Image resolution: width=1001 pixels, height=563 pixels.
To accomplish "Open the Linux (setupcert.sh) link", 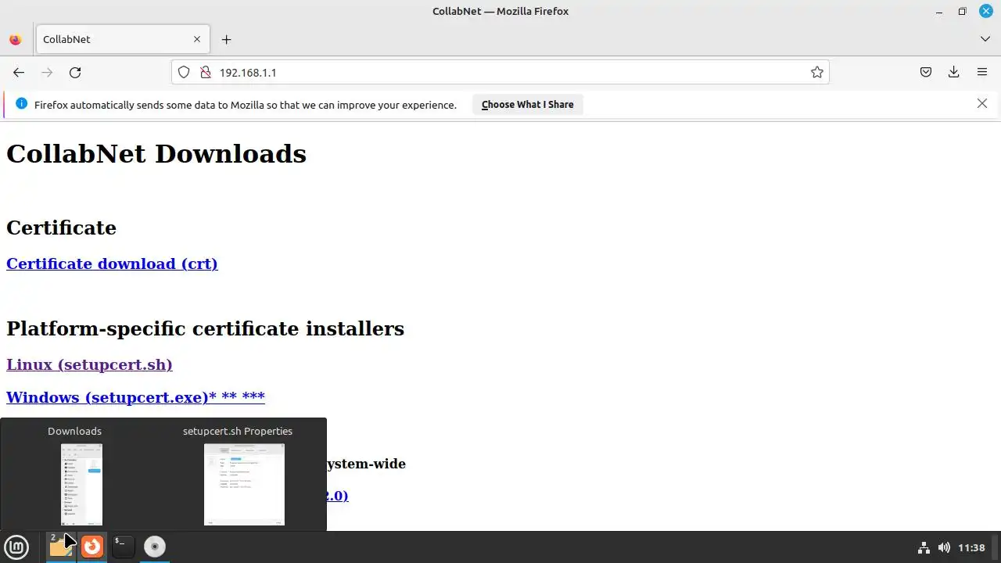I will [89, 364].
